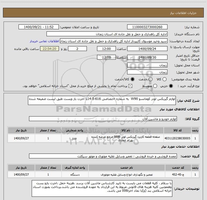The image size is (207, 200).
Task: Click service name تعمیر و نگهداری انواع وسایل نقلیه
Action: [127, 174]
